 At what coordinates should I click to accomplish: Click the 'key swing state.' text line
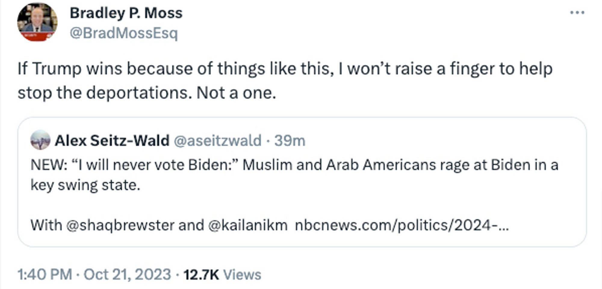pos(85,185)
